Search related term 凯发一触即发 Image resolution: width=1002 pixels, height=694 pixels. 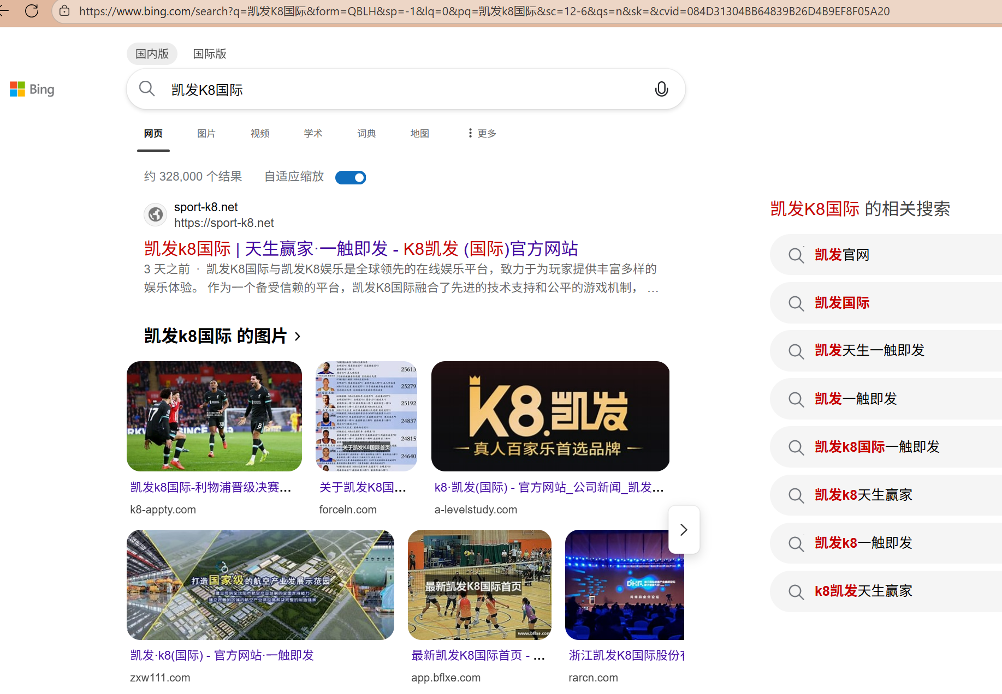856,399
